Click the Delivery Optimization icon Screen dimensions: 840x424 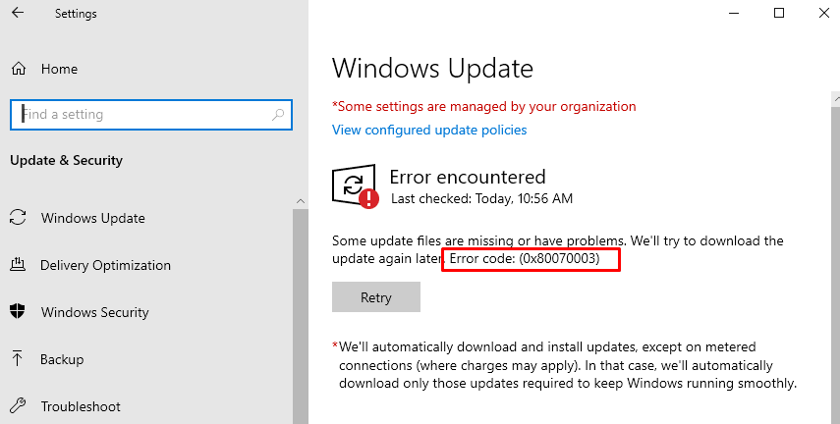(18, 265)
